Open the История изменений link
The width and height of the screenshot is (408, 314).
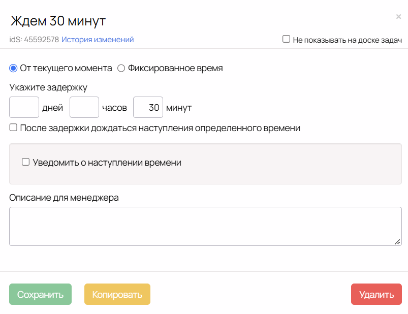pos(98,40)
